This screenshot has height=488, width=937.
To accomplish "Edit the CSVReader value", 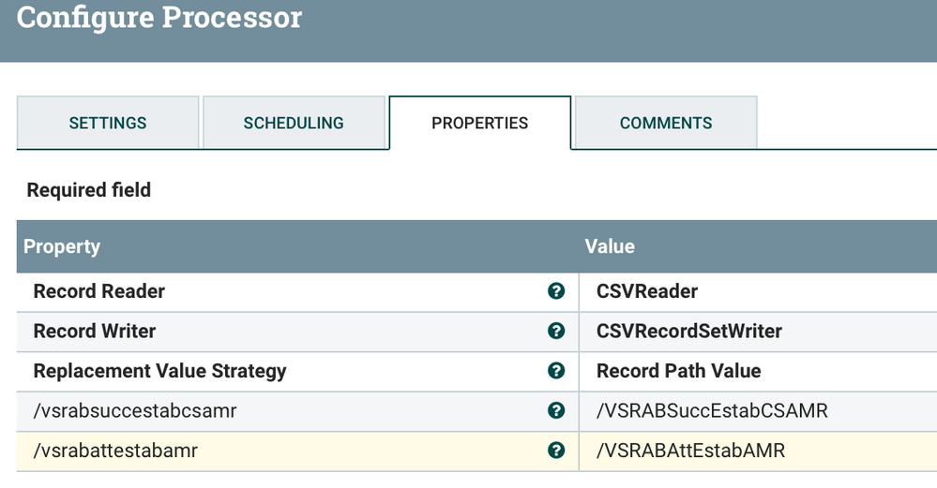I will (x=647, y=291).
